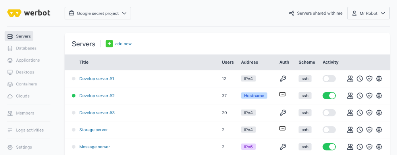Open Clouds in the sidebar
This screenshot has height=155, width=397.
tap(19, 96)
